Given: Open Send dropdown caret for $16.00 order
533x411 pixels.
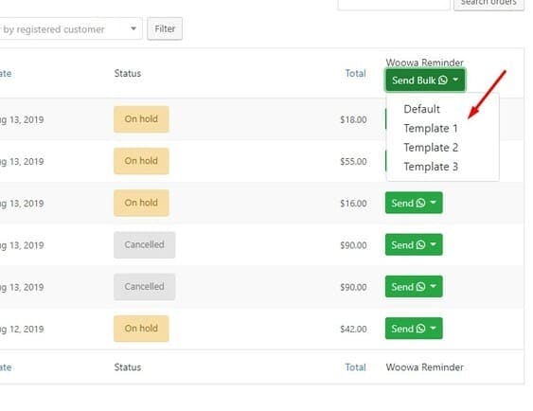Looking at the screenshot, I should pyautogui.click(x=433, y=203).
